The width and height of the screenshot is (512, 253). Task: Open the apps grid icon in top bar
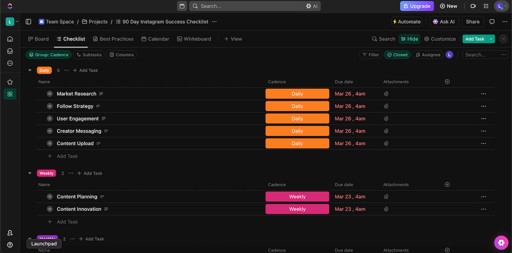coord(486,6)
